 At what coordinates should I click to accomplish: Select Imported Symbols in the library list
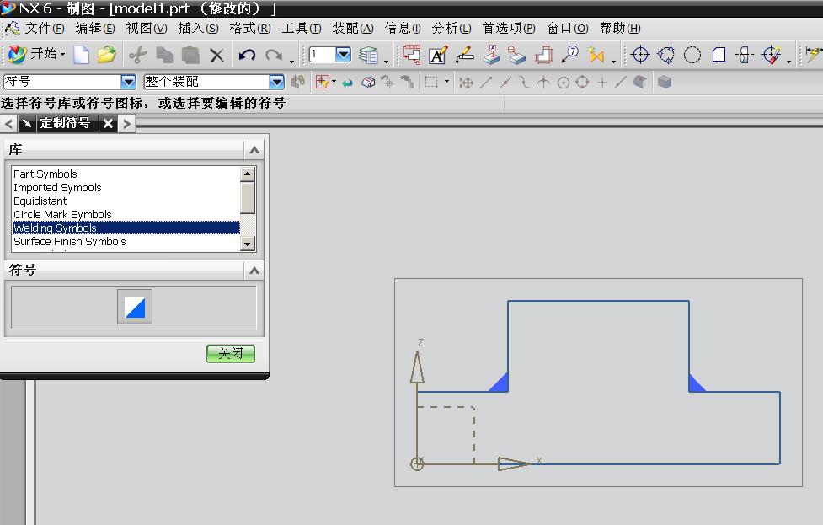[x=126, y=187]
